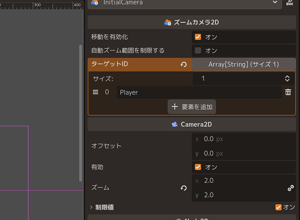The image size is (300, 220).
Task: Click the ズーム y value field
Action: (x=238, y=195)
